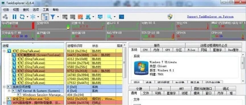Click the funnel filter icon
The height and width of the screenshot is (105, 246).
coord(53,17)
